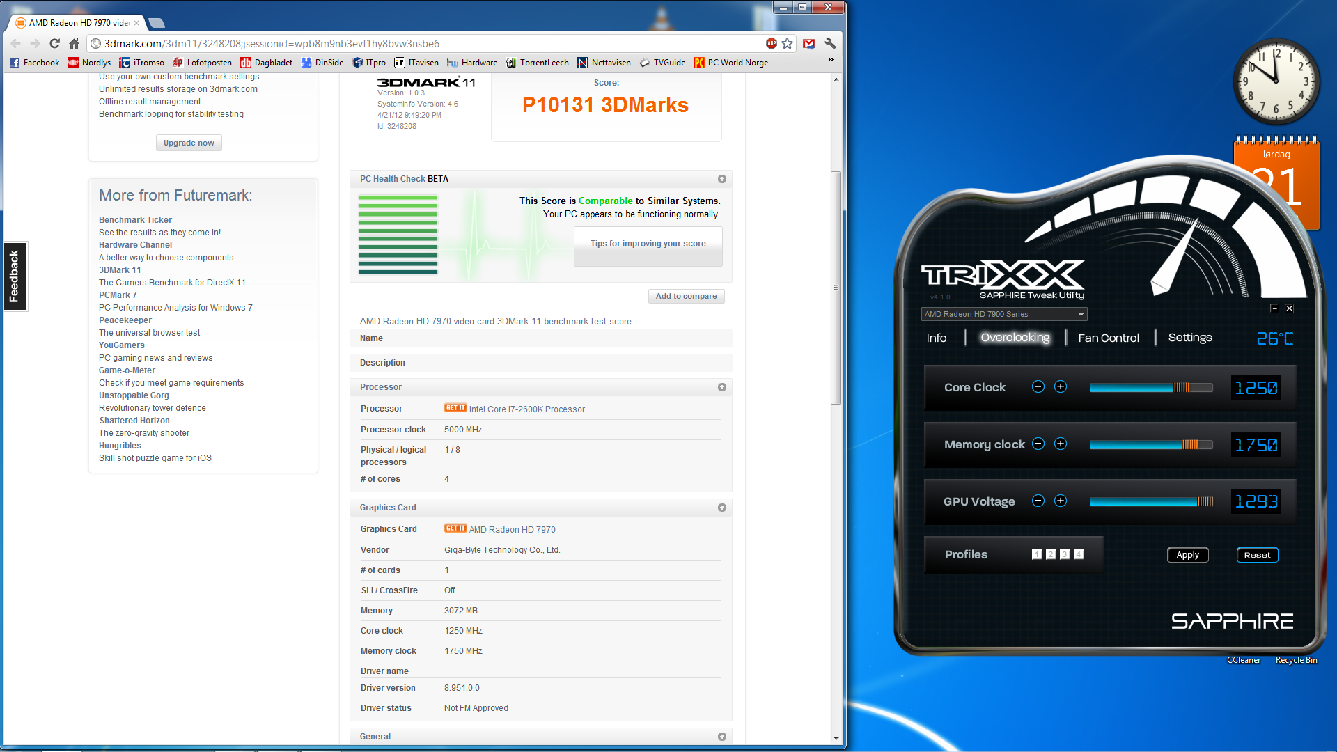Collapse the PC Health Check section

point(722,179)
